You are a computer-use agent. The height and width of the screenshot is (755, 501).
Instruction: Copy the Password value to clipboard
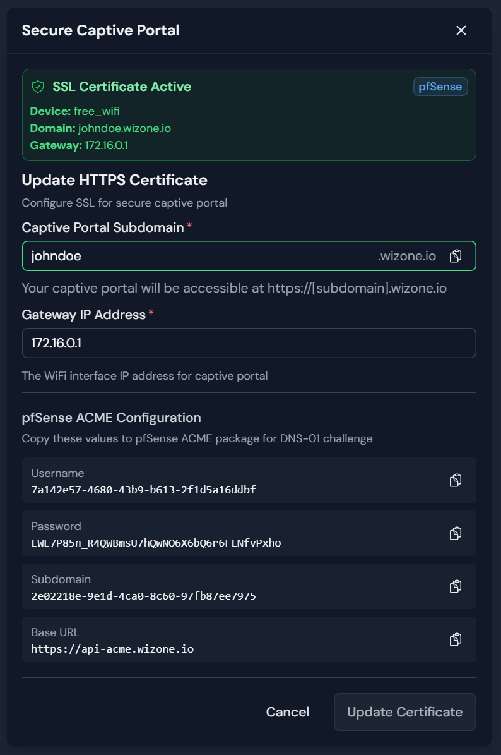pyautogui.click(x=456, y=533)
